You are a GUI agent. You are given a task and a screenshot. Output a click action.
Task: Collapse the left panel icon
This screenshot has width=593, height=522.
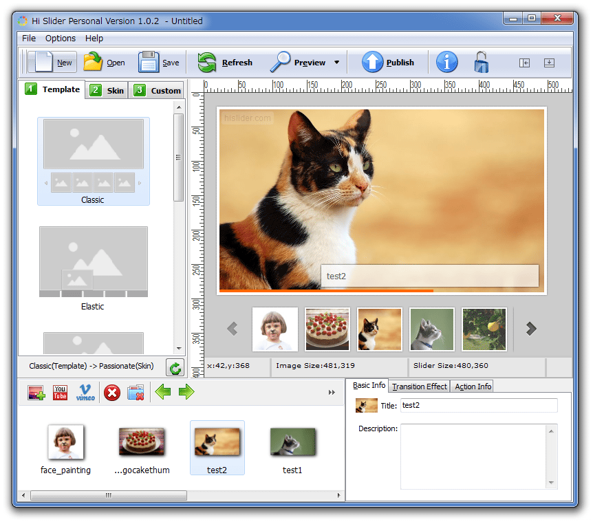click(524, 63)
